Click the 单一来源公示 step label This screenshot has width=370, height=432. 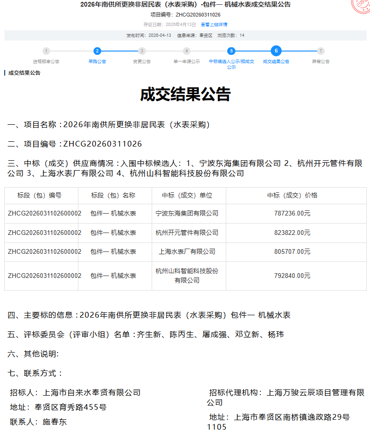(x=187, y=61)
